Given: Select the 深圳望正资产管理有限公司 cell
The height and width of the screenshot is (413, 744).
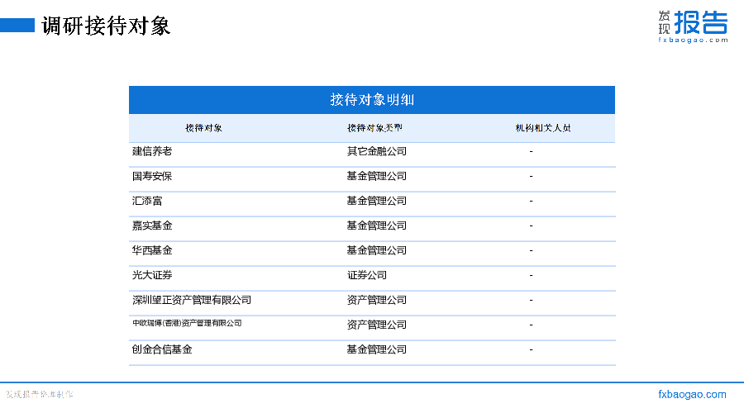Looking at the screenshot, I should coord(192,300).
